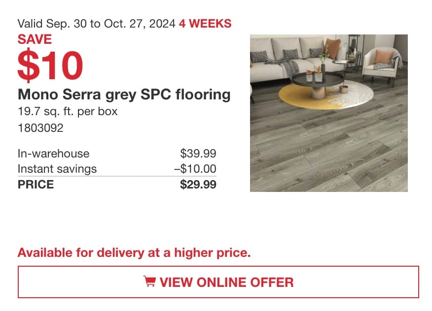Click the red $10 savings amount
The image size is (432, 311).
pyautogui.click(x=50, y=65)
